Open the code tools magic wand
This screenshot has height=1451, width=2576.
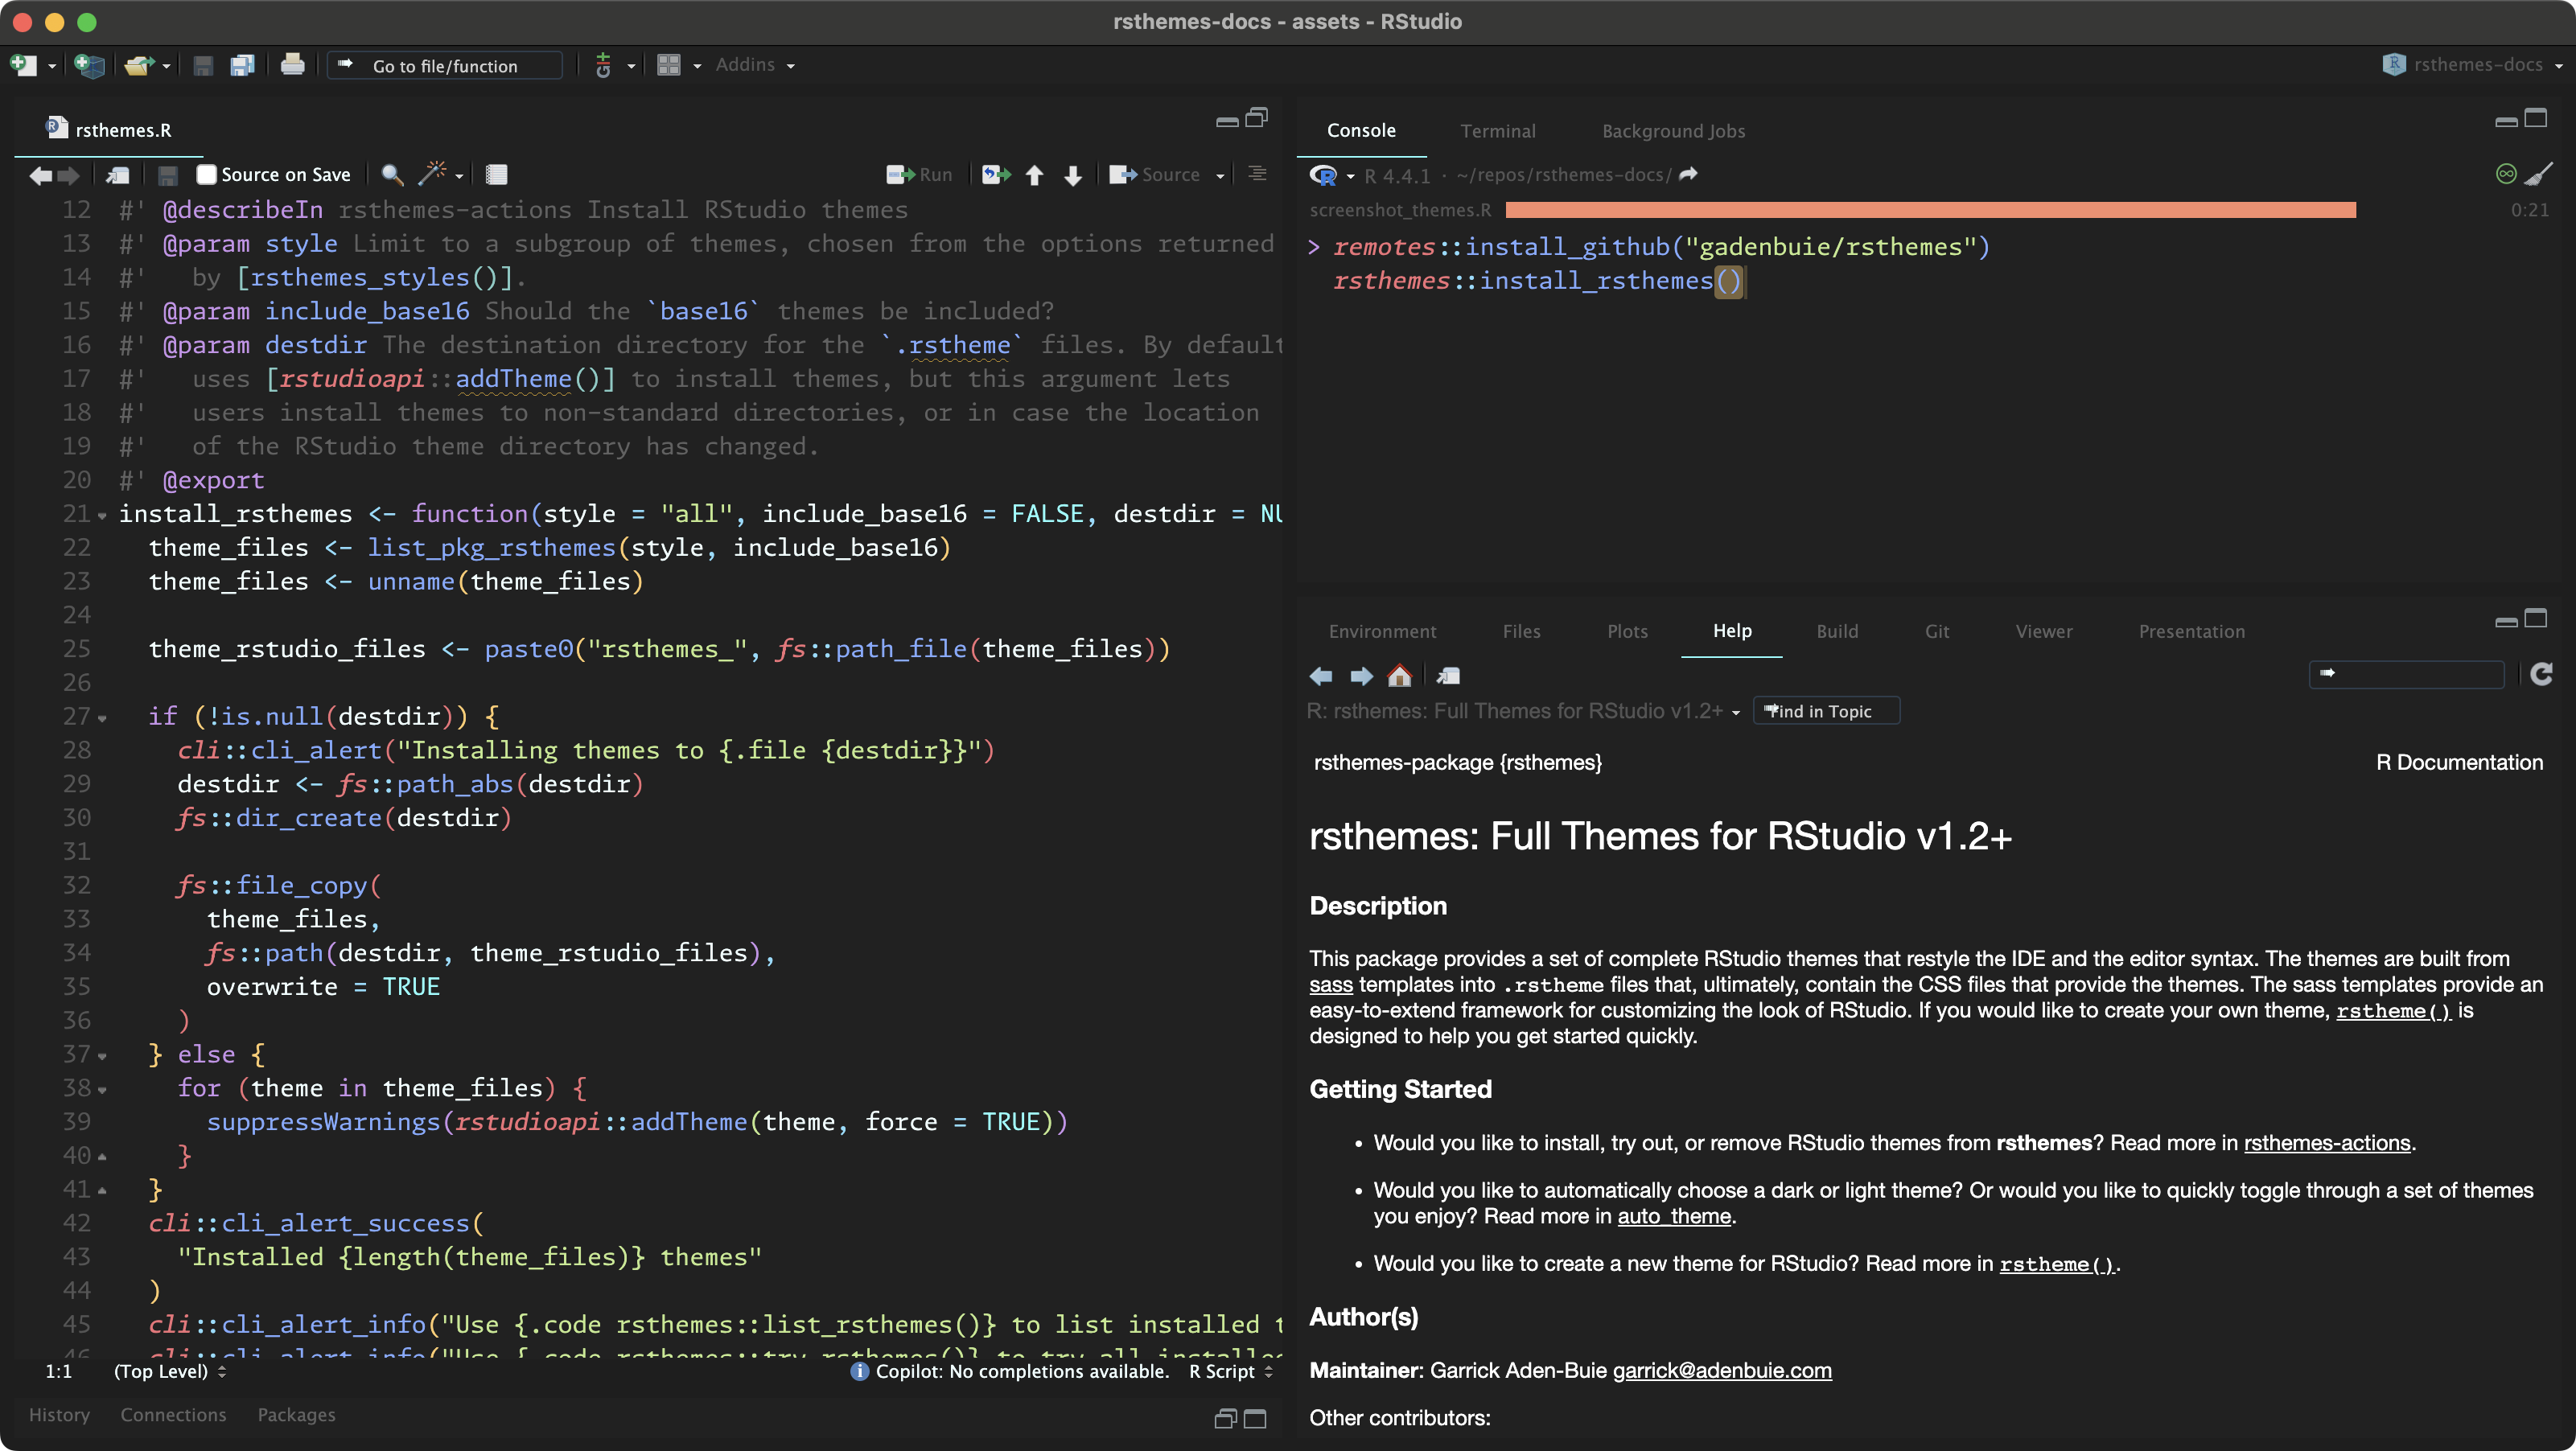[x=432, y=174]
